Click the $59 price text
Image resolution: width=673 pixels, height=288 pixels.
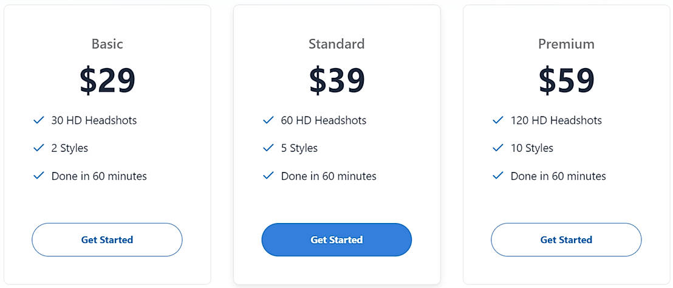click(x=566, y=80)
